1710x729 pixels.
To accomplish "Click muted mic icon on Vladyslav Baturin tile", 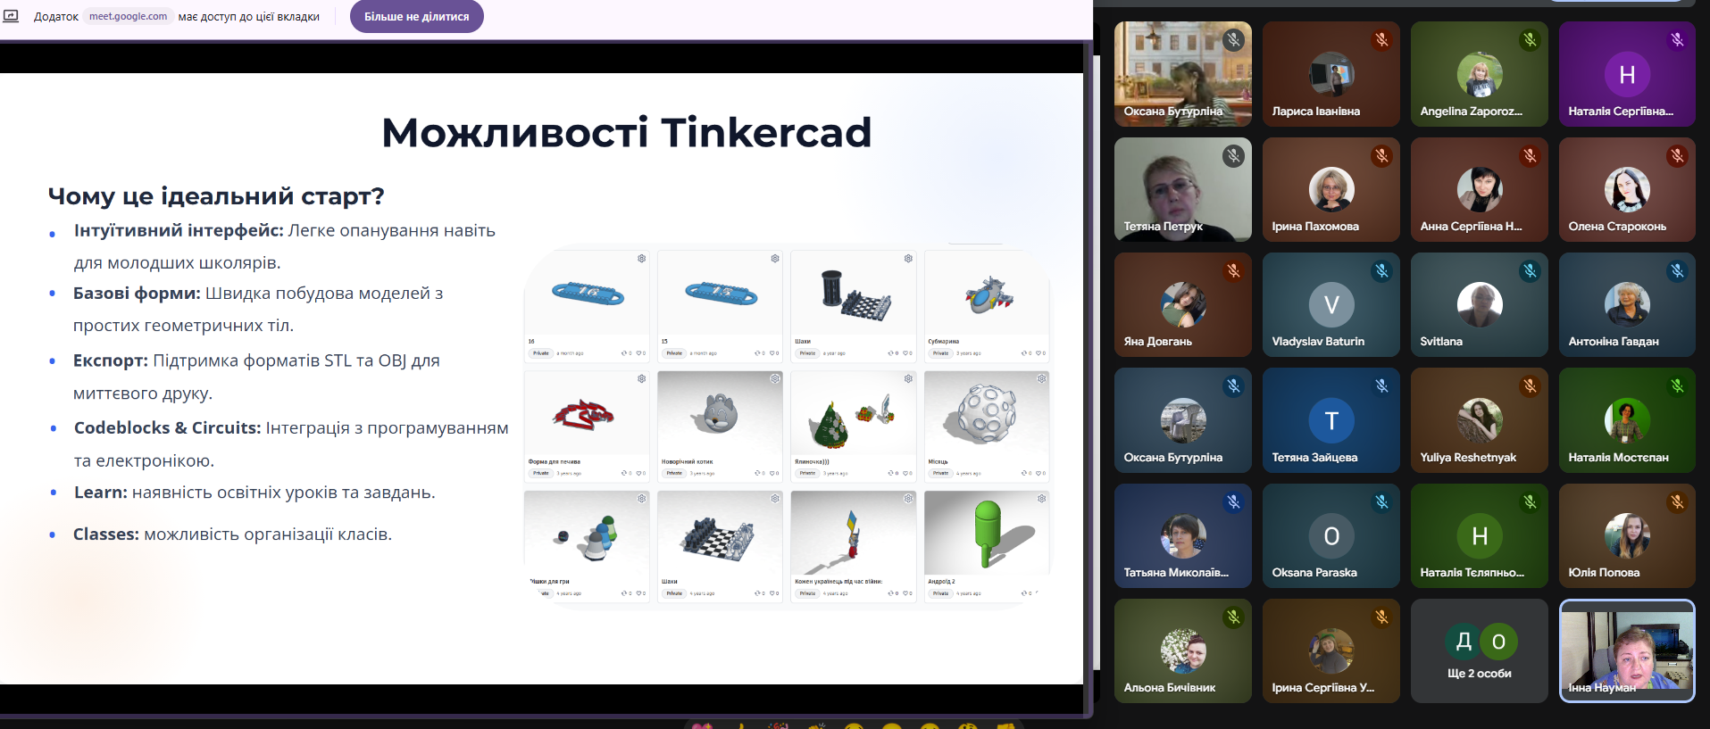I will click(1381, 271).
